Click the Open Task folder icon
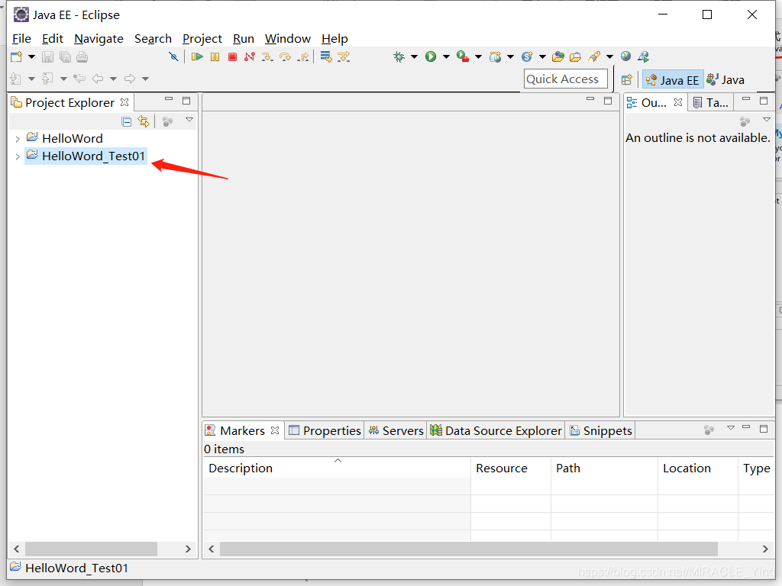This screenshot has height=586, width=782. tap(576, 56)
